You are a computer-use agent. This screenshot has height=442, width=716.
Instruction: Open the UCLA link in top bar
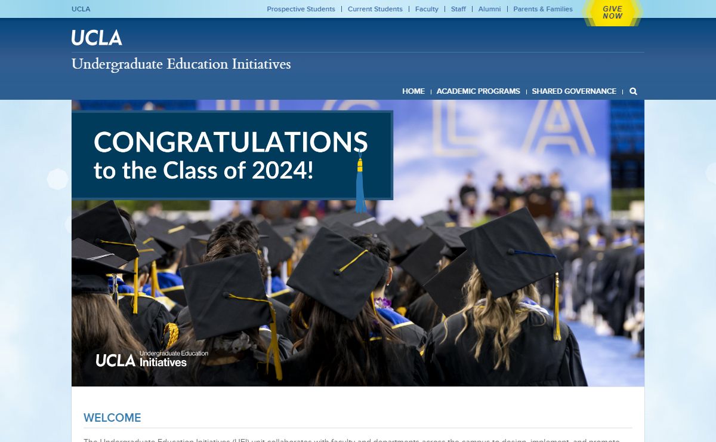pyautogui.click(x=81, y=9)
